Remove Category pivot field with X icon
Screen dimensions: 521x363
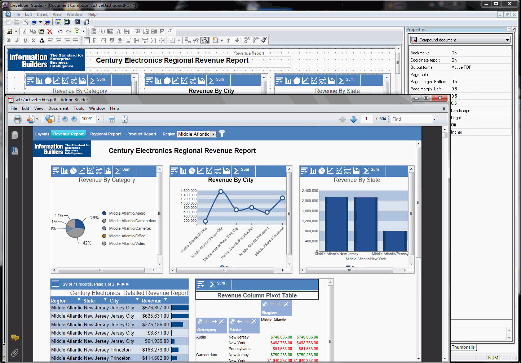click(x=221, y=321)
